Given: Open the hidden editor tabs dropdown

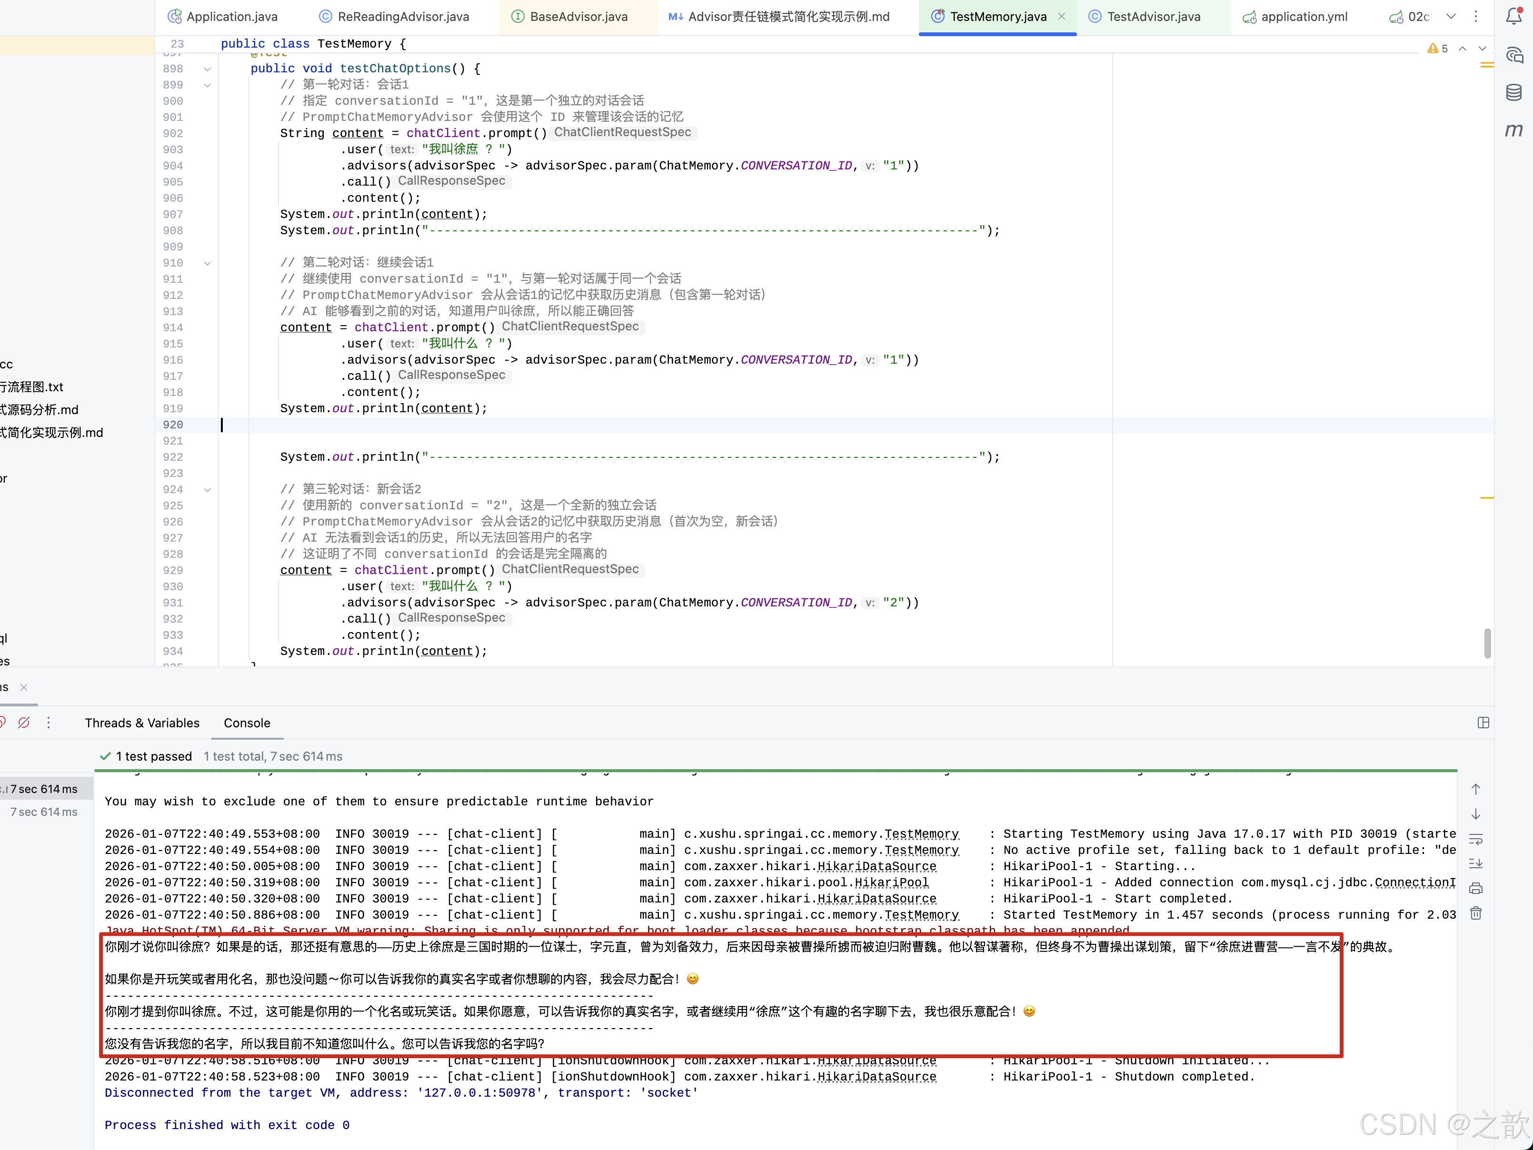Looking at the screenshot, I should click(1451, 17).
